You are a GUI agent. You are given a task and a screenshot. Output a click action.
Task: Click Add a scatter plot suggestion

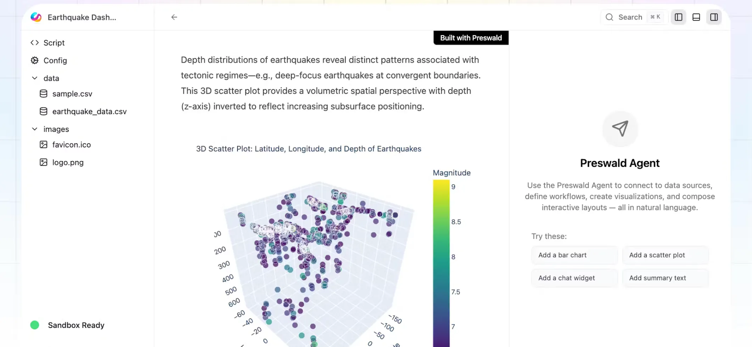666,255
